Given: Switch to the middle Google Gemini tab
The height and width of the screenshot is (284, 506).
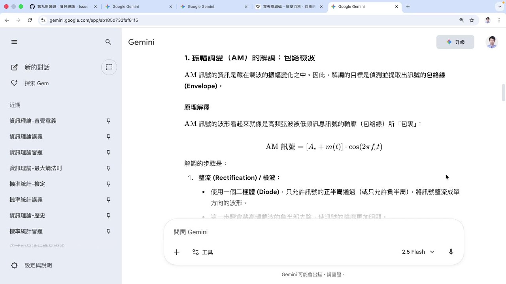Looking at the screenshot, I should 213,7.
